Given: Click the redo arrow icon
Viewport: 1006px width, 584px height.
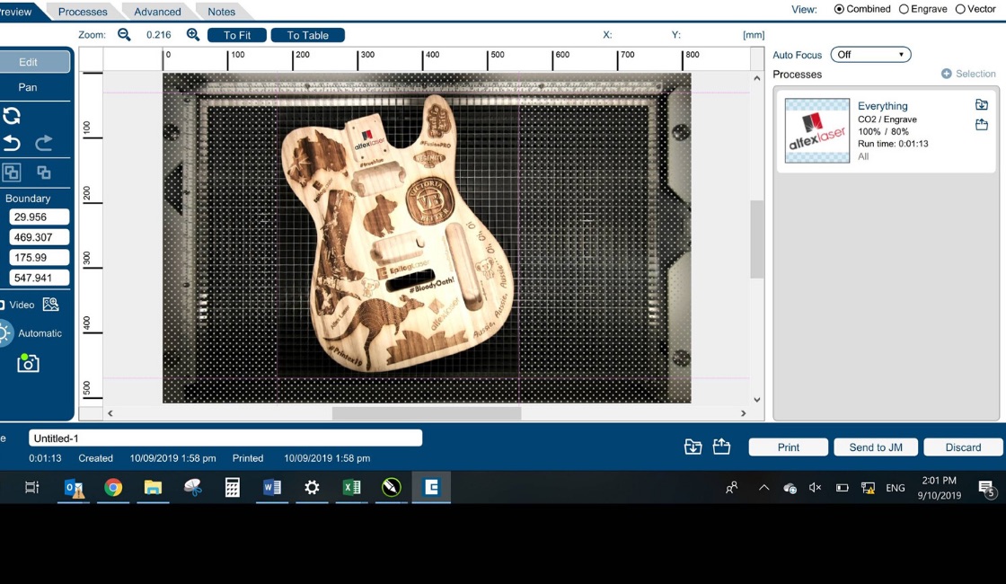Looking at the screenshot, I should pyautogui.click(x=43, y=143).
